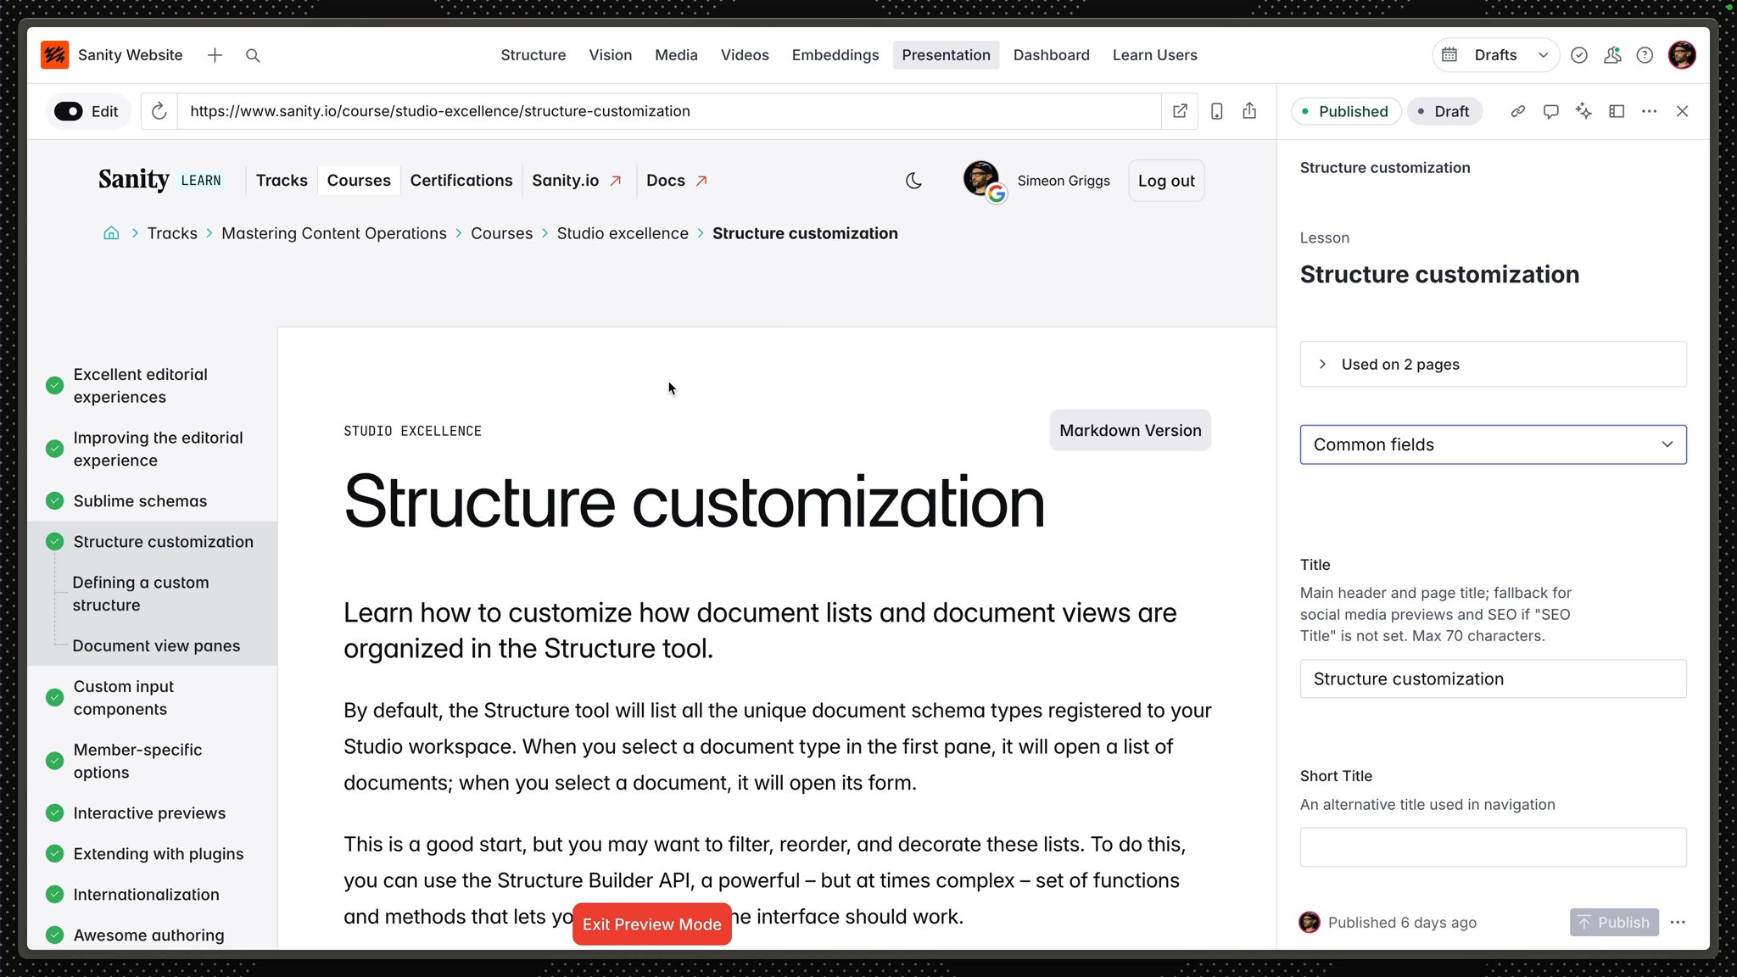This screenshot has width=1737, height=977.
Task: Select the Presentation tool tab
Action: pyautogui.click(x=946, y=55)
